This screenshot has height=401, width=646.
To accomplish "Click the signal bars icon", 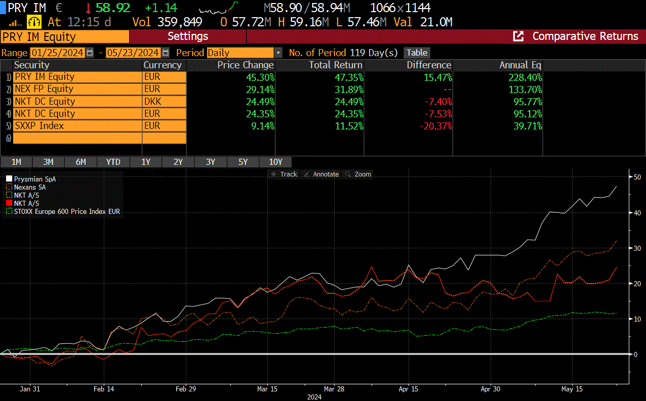I will point(16,23).
